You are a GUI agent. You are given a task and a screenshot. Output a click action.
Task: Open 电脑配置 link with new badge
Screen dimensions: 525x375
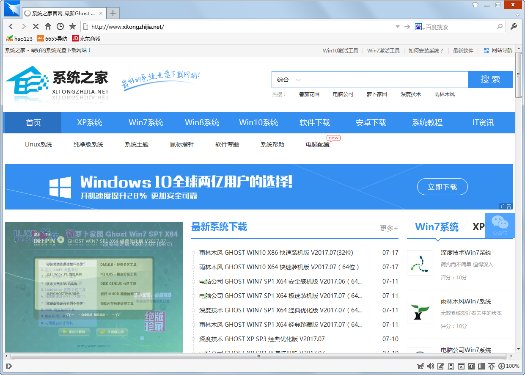tap(317, 144)
